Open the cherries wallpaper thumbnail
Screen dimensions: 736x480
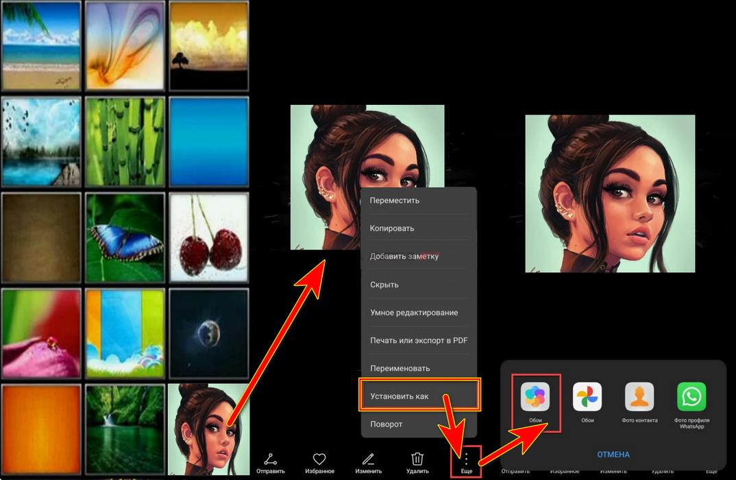tap(209, 238)
